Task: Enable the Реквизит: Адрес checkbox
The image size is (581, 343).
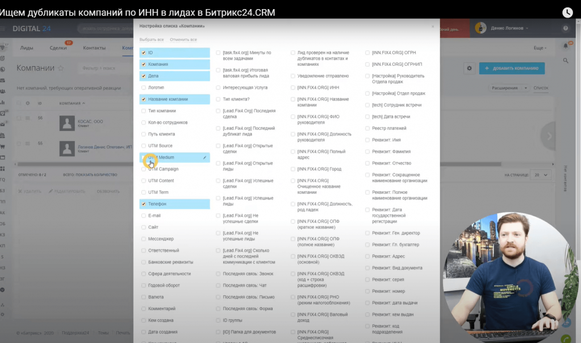Action: tap(367, 256)
